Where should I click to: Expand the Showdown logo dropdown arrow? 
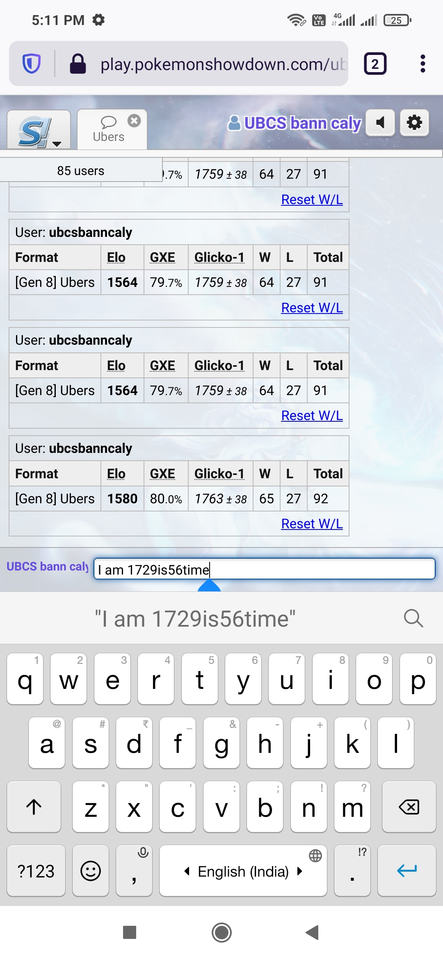[x=57, y=144]
